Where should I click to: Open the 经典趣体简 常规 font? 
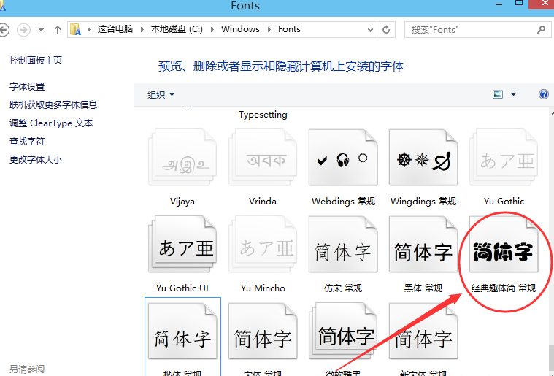pyautogui.click(x=504, y=252)
